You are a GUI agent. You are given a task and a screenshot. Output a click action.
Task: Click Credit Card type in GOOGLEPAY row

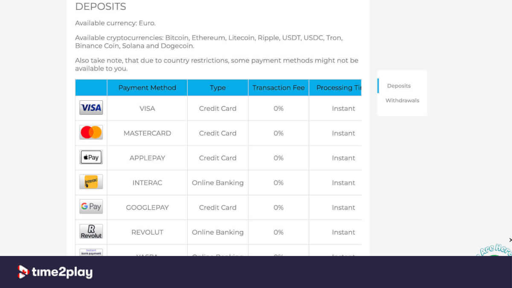click(218, 207)
